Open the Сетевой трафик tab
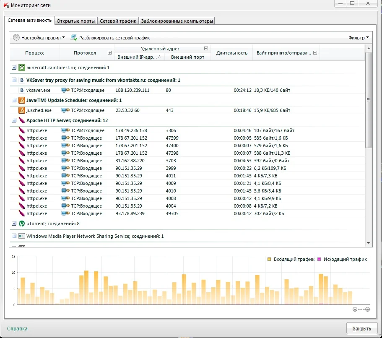The height and width of the screenshot is (338, 382). pyautogui.click(x=118, y=21)
